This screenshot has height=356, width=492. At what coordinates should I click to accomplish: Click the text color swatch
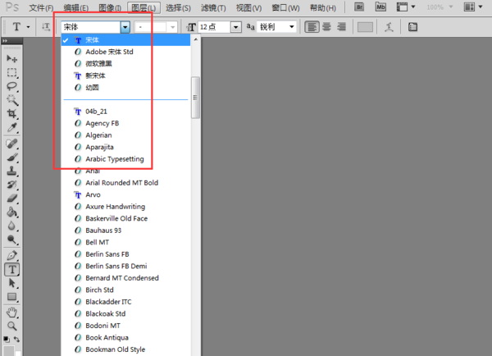365,27
